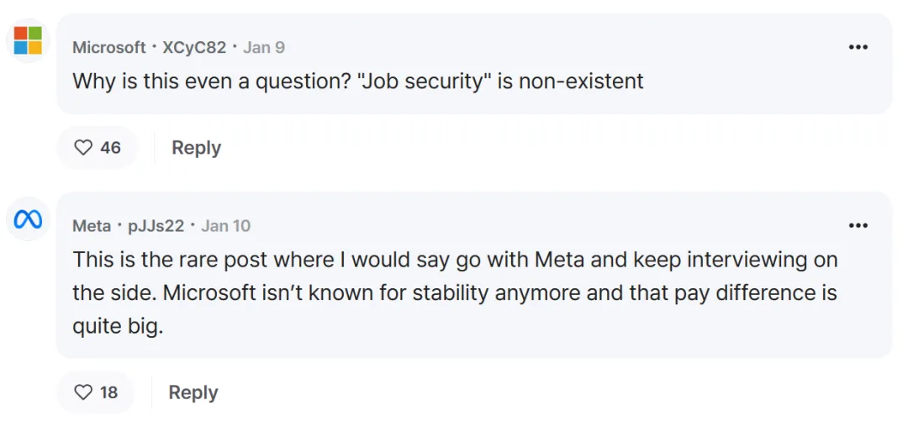This screenshot has height=421, width=908.
Task: Click the line "Microsoft isn't known for stability"
Action: 455,293
